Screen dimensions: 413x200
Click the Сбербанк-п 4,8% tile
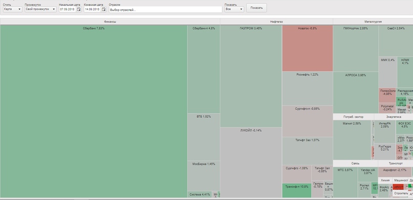204,69
